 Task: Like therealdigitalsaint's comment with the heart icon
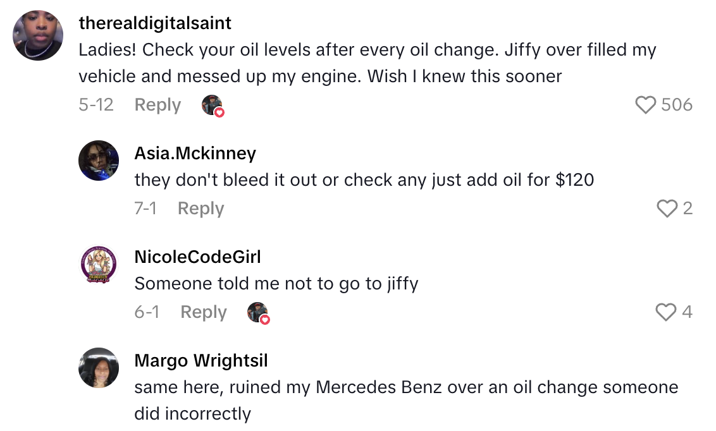[x=646, y=105]
